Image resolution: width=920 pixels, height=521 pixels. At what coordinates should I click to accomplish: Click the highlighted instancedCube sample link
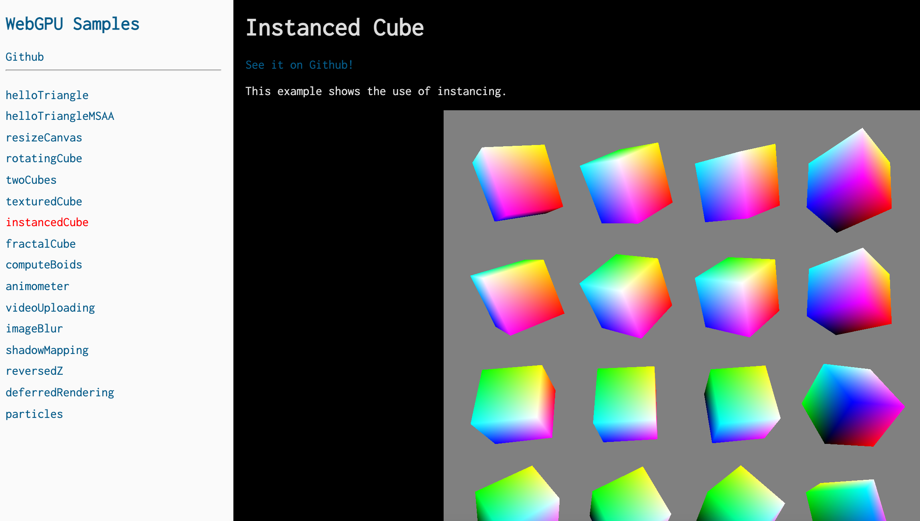point(47,222)
